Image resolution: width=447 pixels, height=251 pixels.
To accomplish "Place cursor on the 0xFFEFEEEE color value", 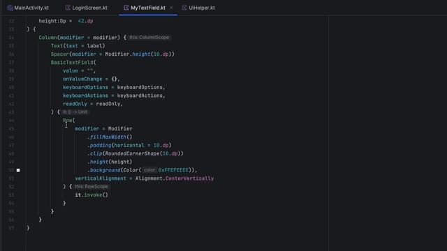I will tap(173, 170).
